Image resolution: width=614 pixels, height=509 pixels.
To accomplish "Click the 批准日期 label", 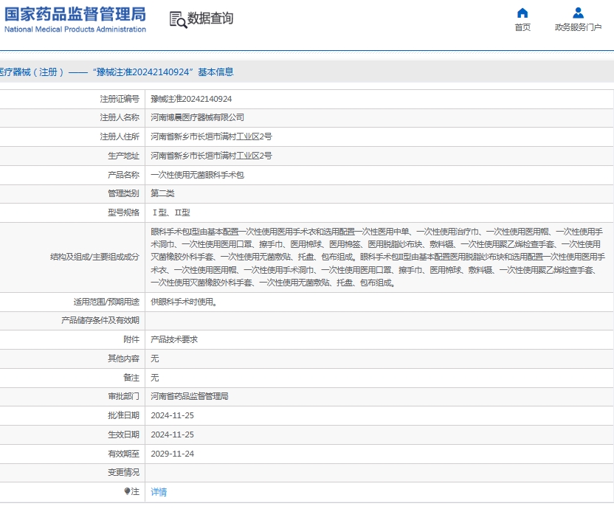I will pyautogui.click(x=123, y=415).
